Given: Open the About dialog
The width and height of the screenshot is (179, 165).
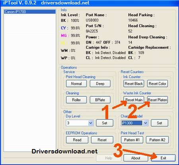Looking at the screenshot, I should [136, 158].
